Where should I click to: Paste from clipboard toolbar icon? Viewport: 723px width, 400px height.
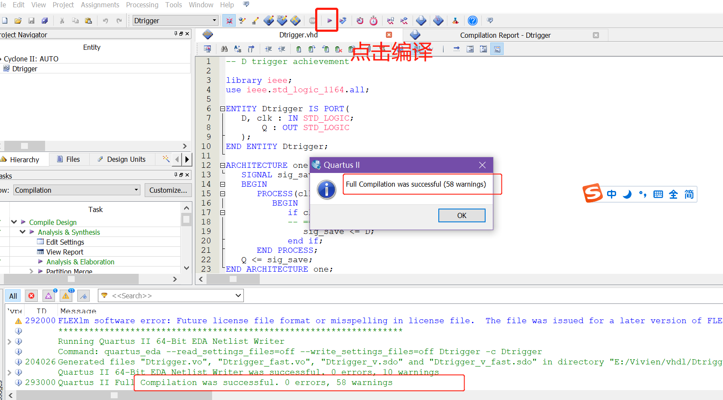(88, 20)
